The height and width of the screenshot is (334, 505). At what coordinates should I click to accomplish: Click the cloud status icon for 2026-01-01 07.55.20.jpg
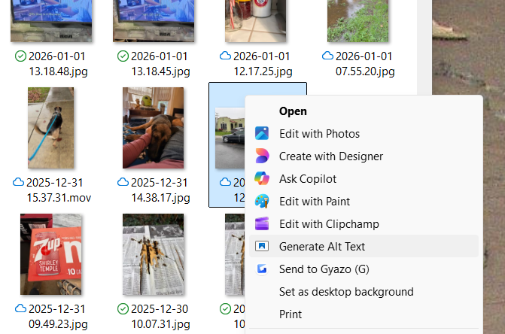(328, 56)
